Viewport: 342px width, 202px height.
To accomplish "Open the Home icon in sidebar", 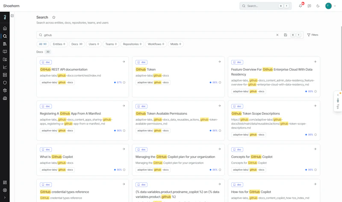I will click(5, 28).
